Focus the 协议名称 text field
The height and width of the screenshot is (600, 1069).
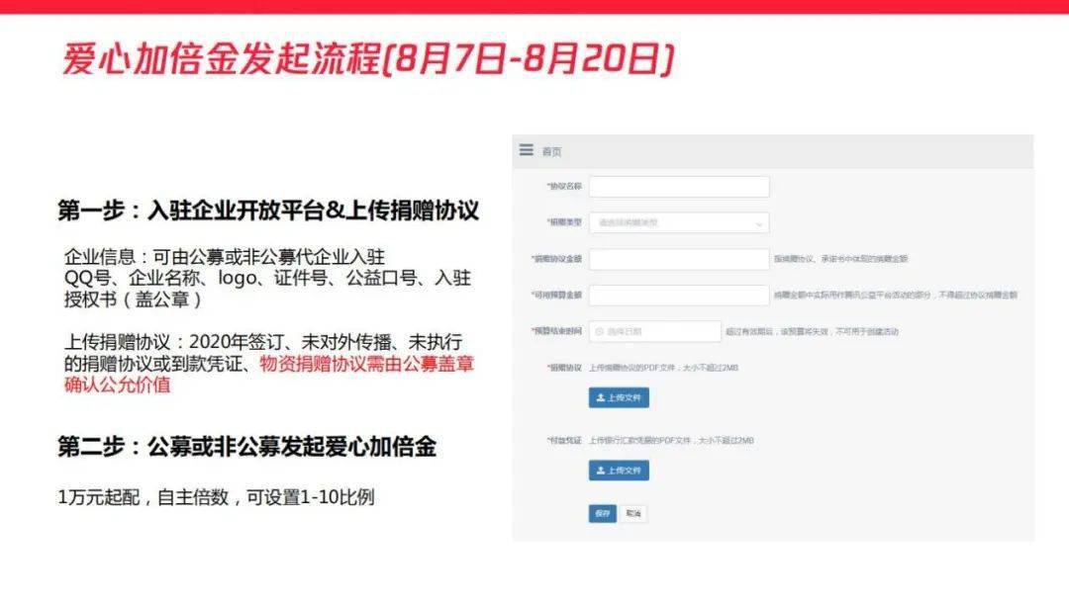pyautogui.click(x=679, y=187)
